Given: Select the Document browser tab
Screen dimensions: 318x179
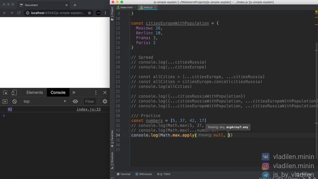Looking at the screenshot, I should pos(44,5).
